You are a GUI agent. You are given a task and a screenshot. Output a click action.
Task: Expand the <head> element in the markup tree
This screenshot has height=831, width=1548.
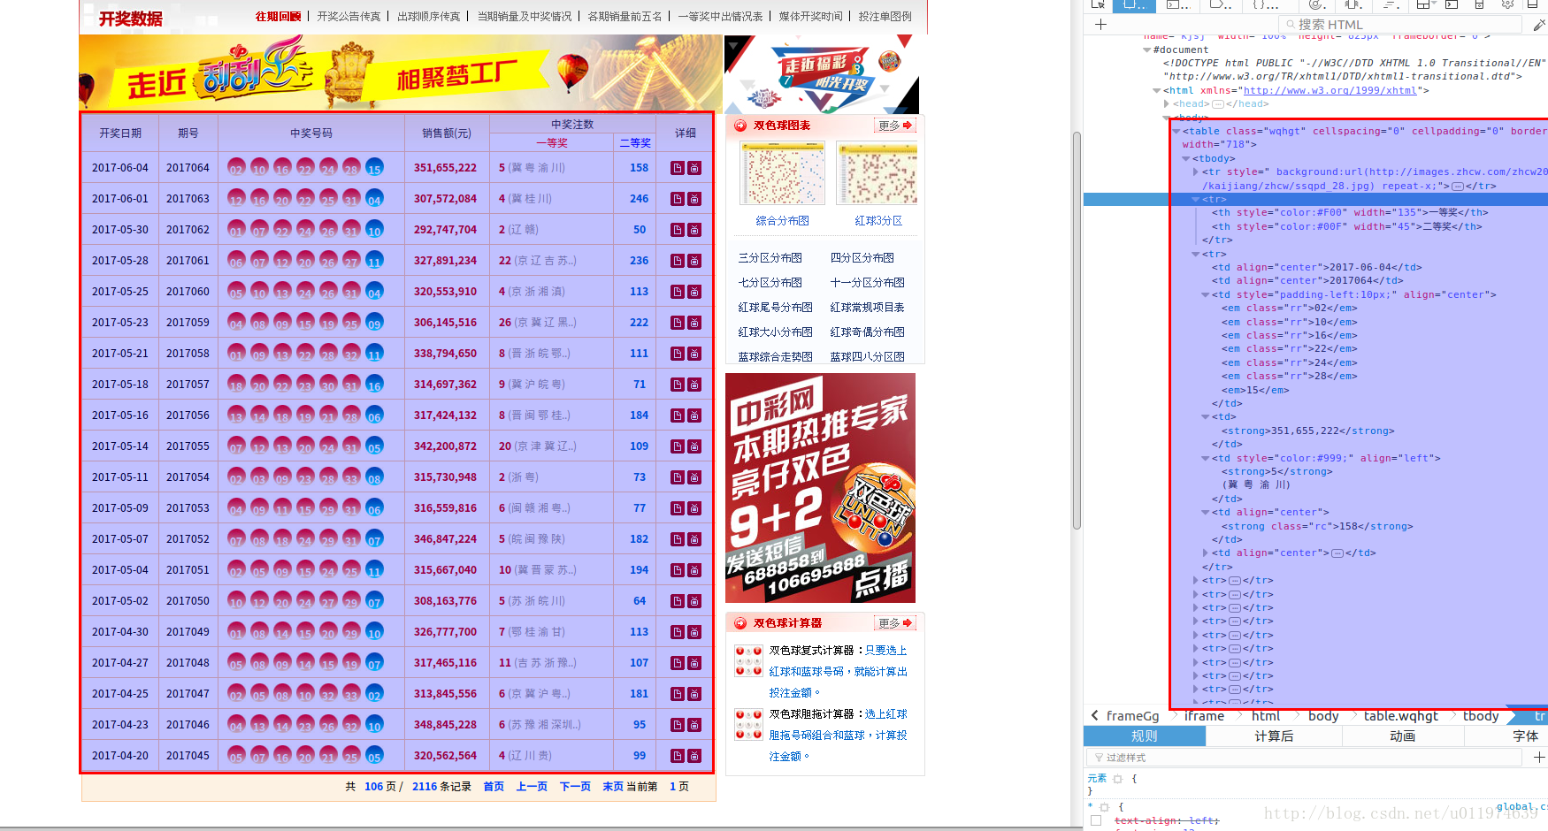[x=1168, y=103]
